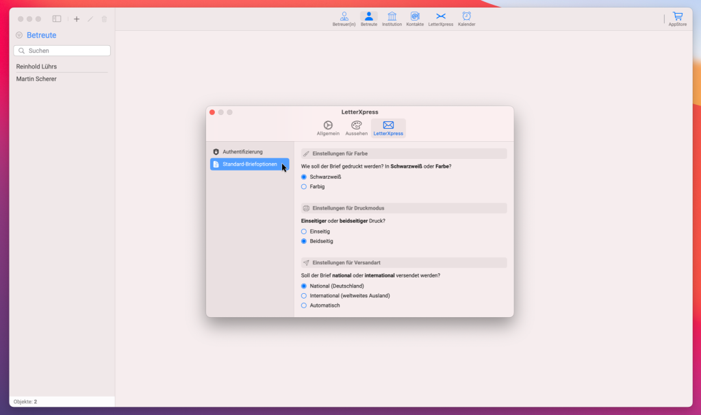This screenshot has width=701, height=415.
Task: Select Martin Scherer in the list
Action: click(x=62, y=79)
